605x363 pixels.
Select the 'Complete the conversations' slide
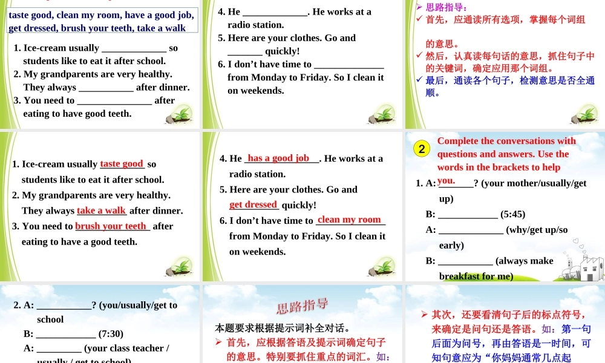click(505, 206)
